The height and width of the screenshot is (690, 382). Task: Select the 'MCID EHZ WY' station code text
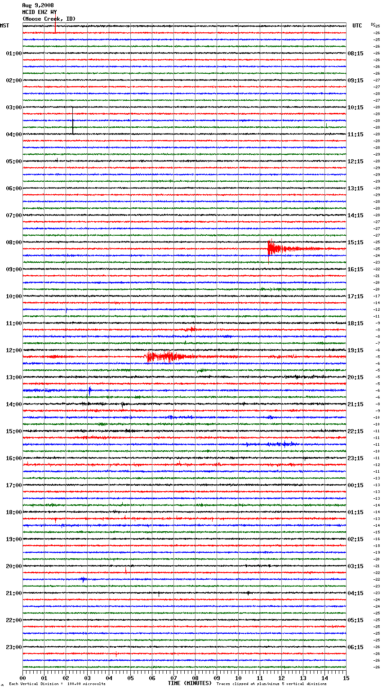(40, 12)
